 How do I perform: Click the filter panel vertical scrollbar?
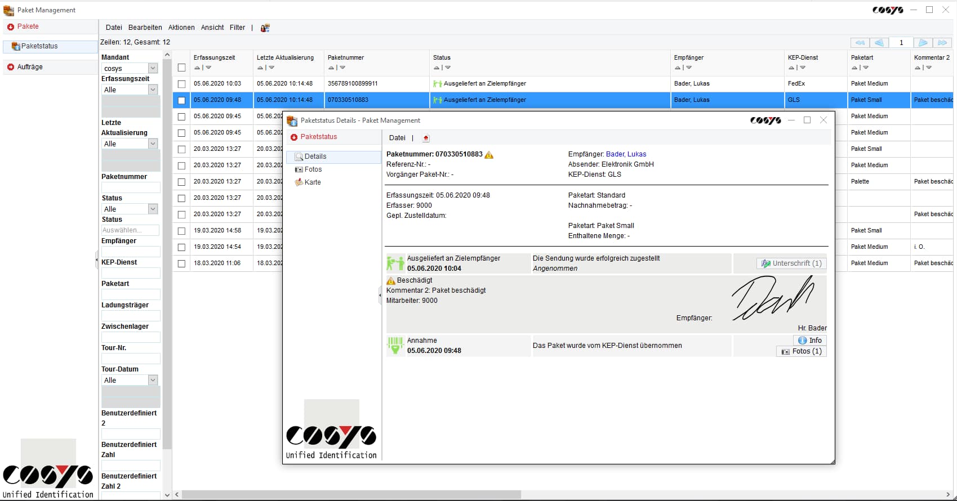pos(167,253)
